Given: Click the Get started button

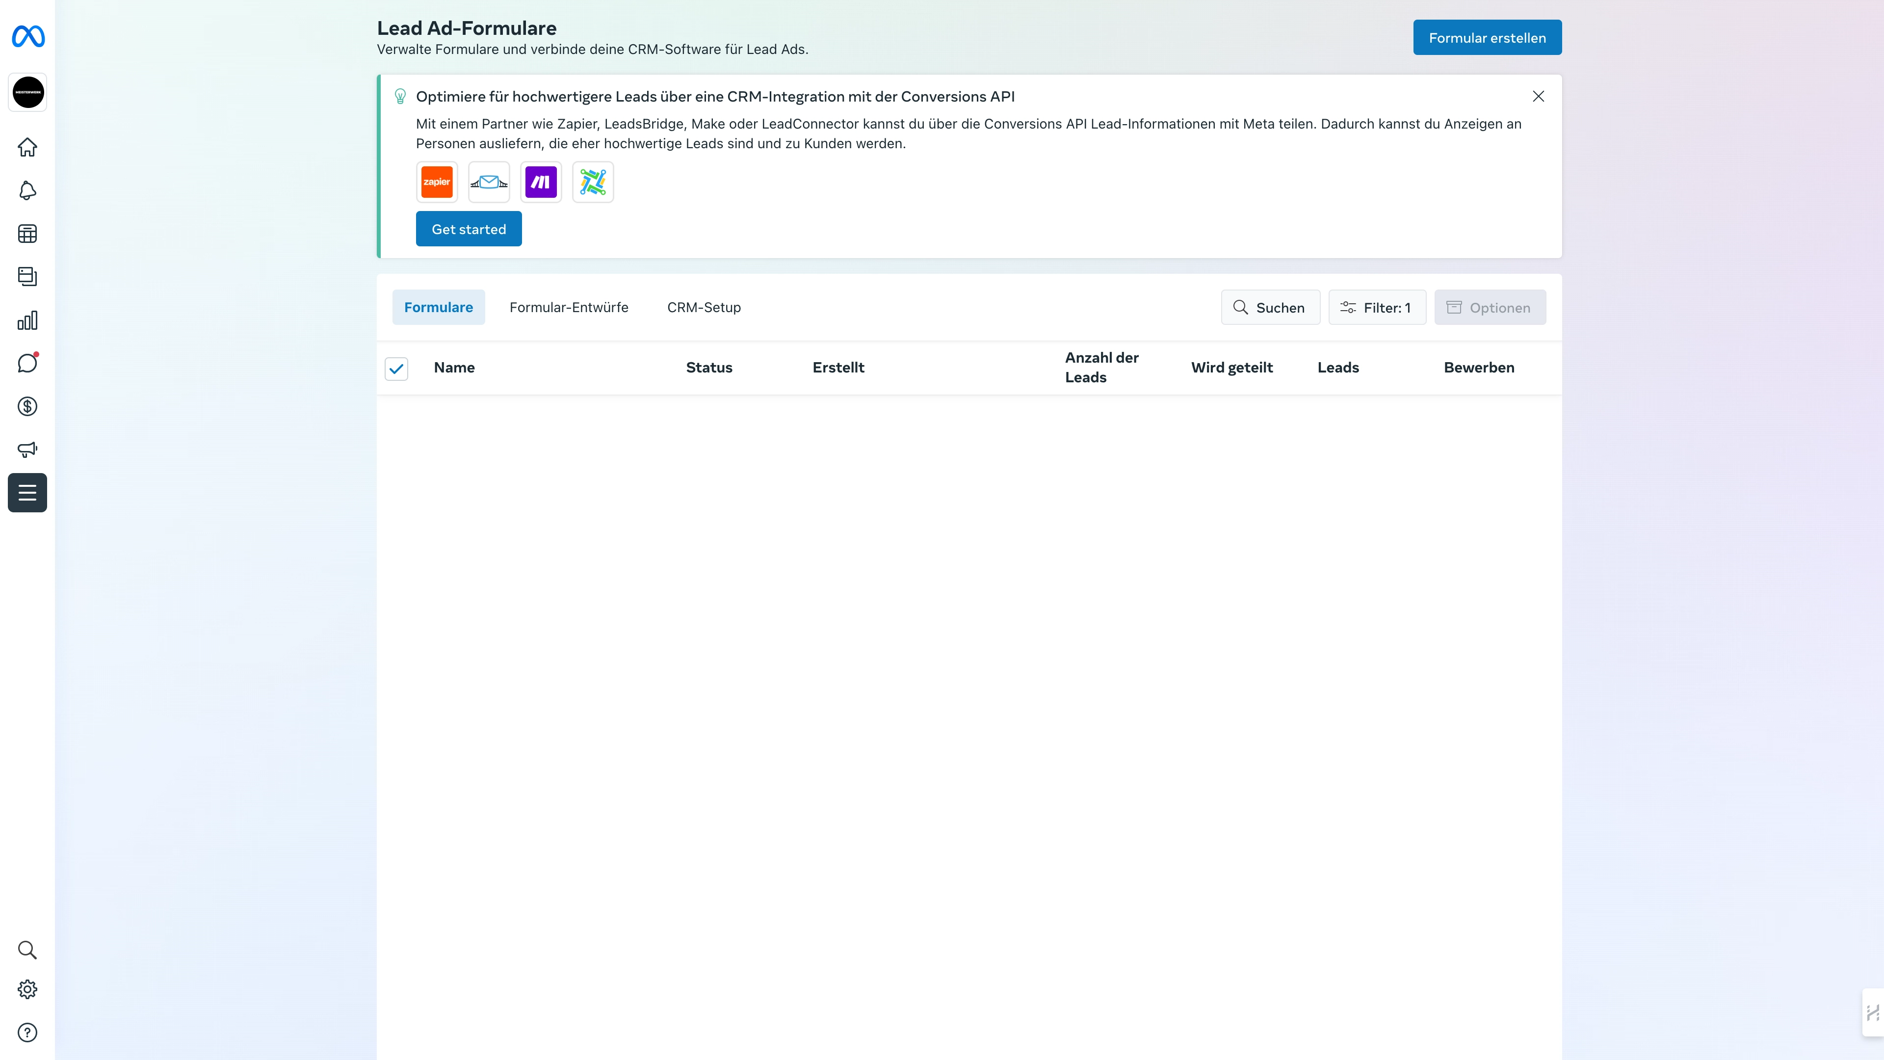Looking at the screenshot, I should click(469, 229).
